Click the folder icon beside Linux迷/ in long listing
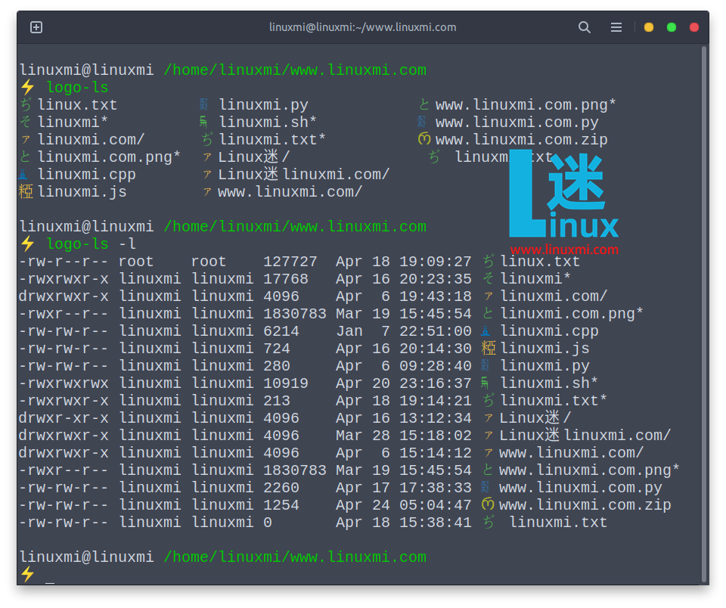Viewport: 726px width, 608px height. tap(489, 418)
